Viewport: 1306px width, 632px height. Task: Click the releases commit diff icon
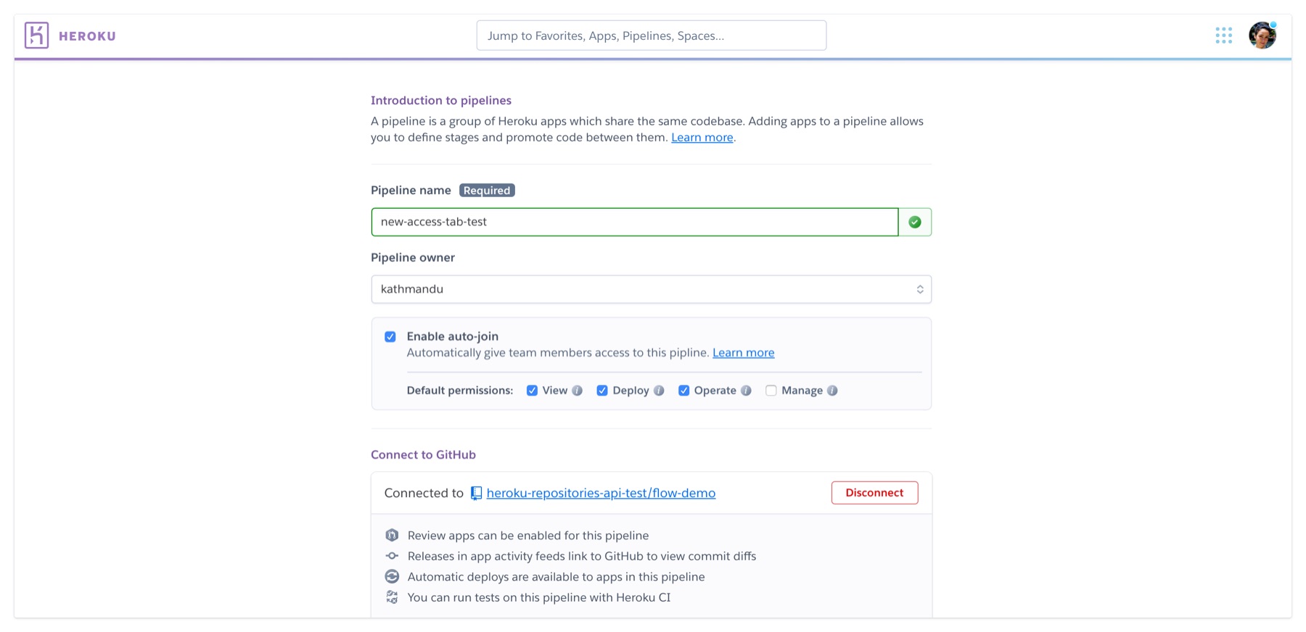click(393, 556)
